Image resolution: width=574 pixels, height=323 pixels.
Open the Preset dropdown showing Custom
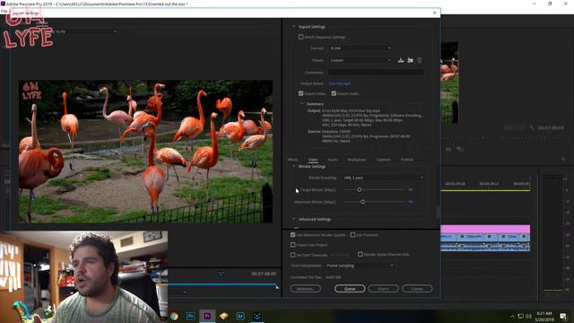[361, 60]
